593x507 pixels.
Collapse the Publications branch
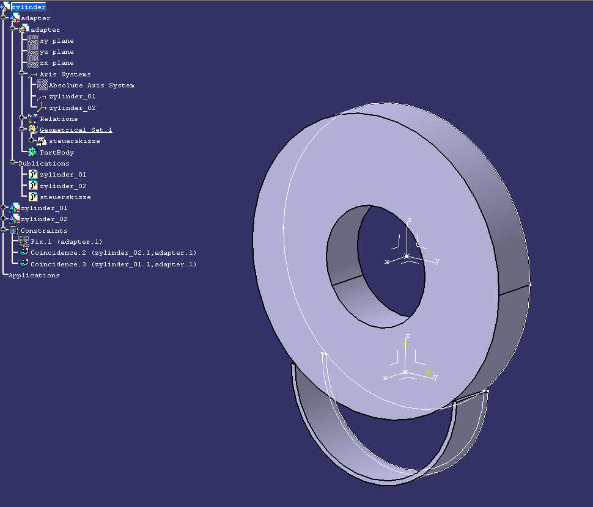click(x=13, y=162)
